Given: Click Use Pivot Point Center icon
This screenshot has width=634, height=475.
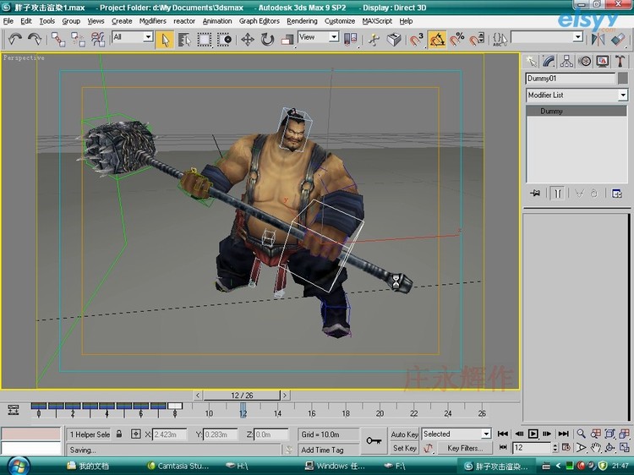Looking at the screenshot, I should point(350,40).
